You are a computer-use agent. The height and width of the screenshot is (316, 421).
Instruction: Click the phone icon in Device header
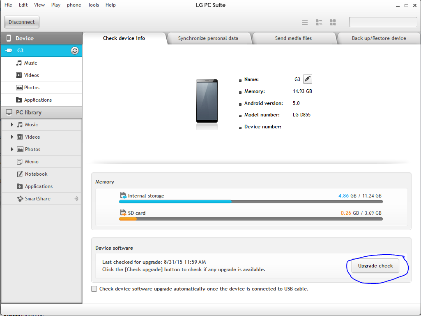(9, 38)
